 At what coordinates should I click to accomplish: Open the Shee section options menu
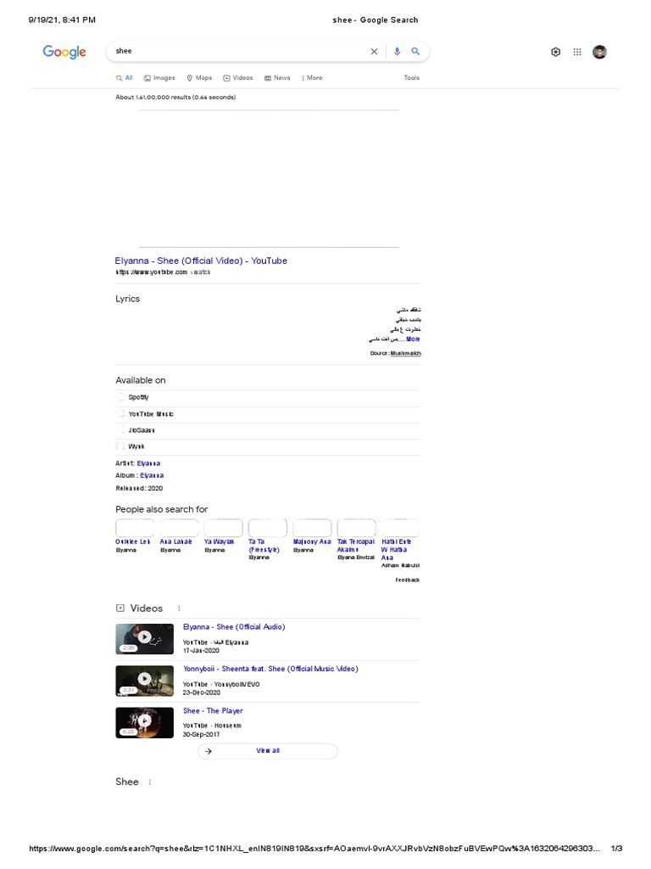149,782
